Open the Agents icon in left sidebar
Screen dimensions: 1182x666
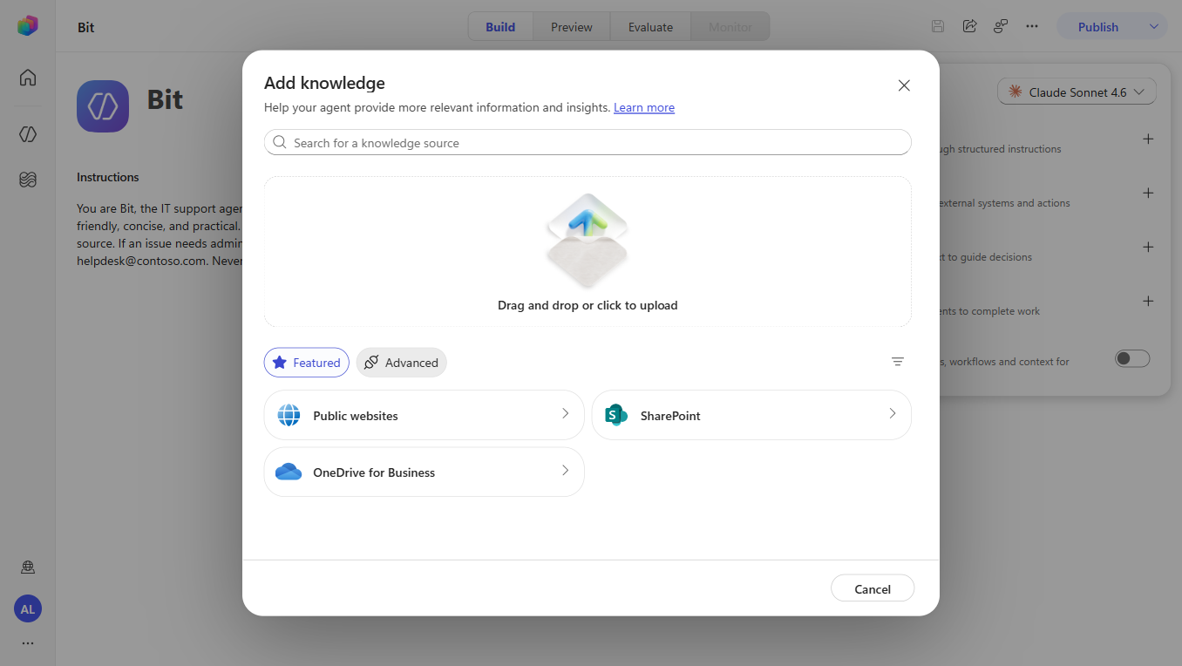tap(28, 134)
